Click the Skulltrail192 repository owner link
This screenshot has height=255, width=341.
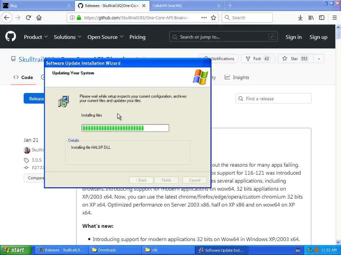(31, 59)
